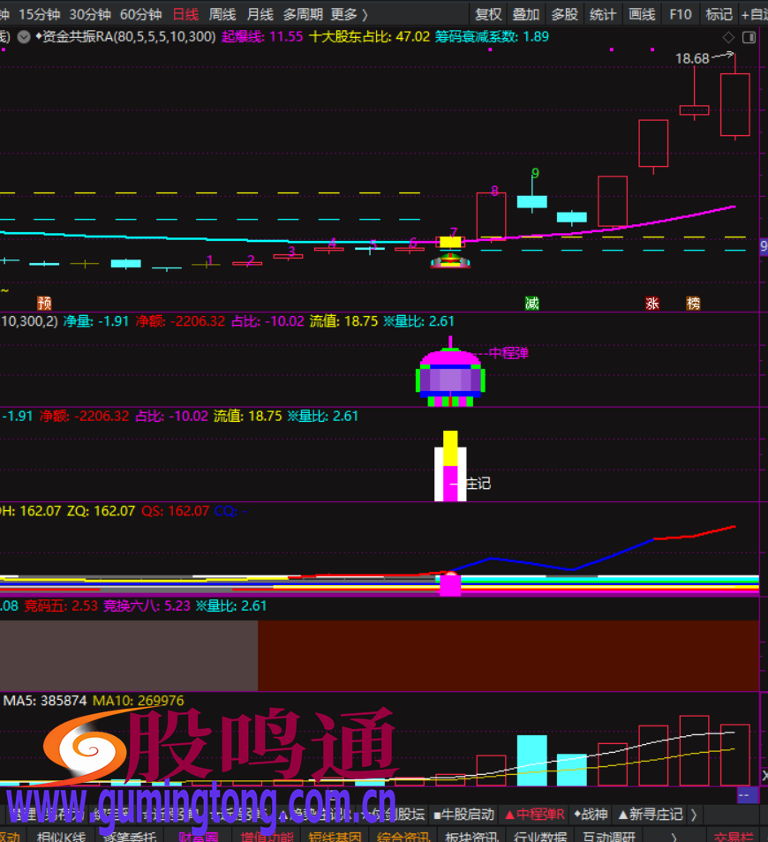Switch to the 周线 weekly period tab

222,14
